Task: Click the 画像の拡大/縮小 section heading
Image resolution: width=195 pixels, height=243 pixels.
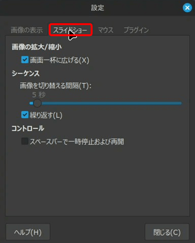Action: point(37,47)
